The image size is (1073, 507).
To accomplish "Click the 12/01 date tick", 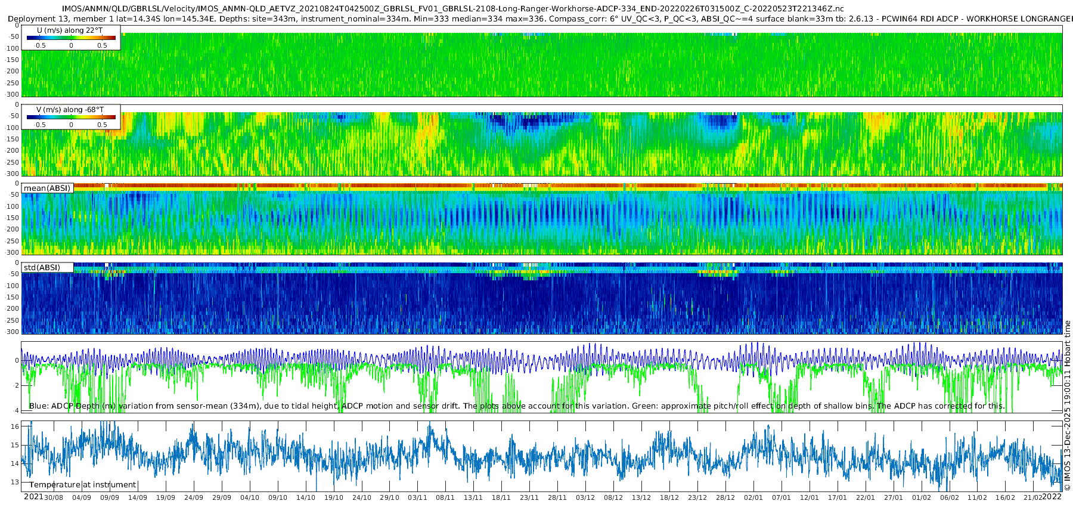I will [x=810, y=497].
